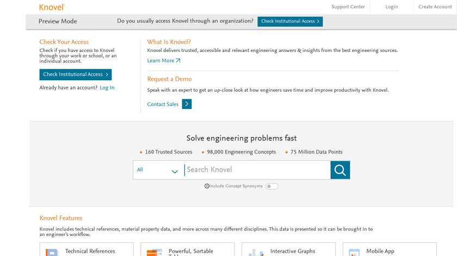Viewport: 457px width, 256px height.
Task: Click the Mobile App feature icon
Action: tap(354, 253)
